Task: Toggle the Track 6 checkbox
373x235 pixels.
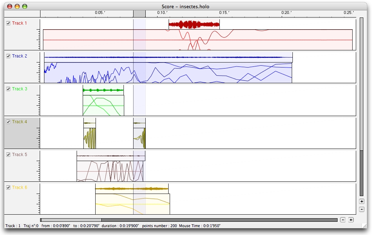Action: click(x=8, y=187)
